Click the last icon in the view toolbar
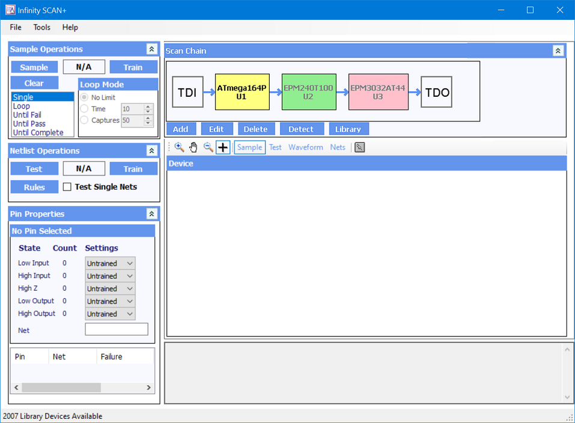575x423 pixels. tap(359, 147)
